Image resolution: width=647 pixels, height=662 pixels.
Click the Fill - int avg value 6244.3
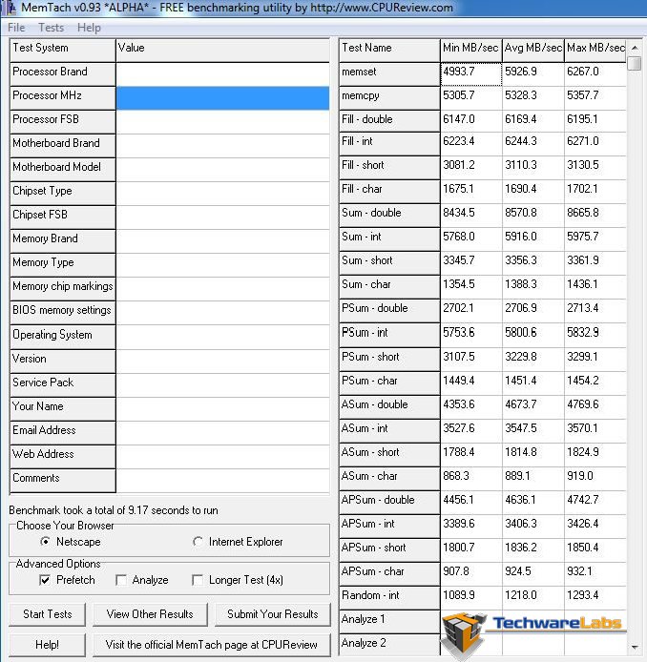coord(533,143)
